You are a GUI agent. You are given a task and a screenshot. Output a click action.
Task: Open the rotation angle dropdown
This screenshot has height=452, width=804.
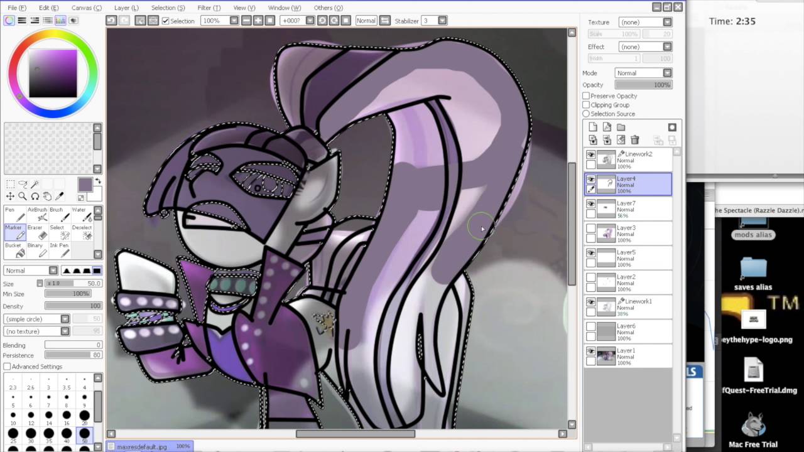tap(310, 21)
